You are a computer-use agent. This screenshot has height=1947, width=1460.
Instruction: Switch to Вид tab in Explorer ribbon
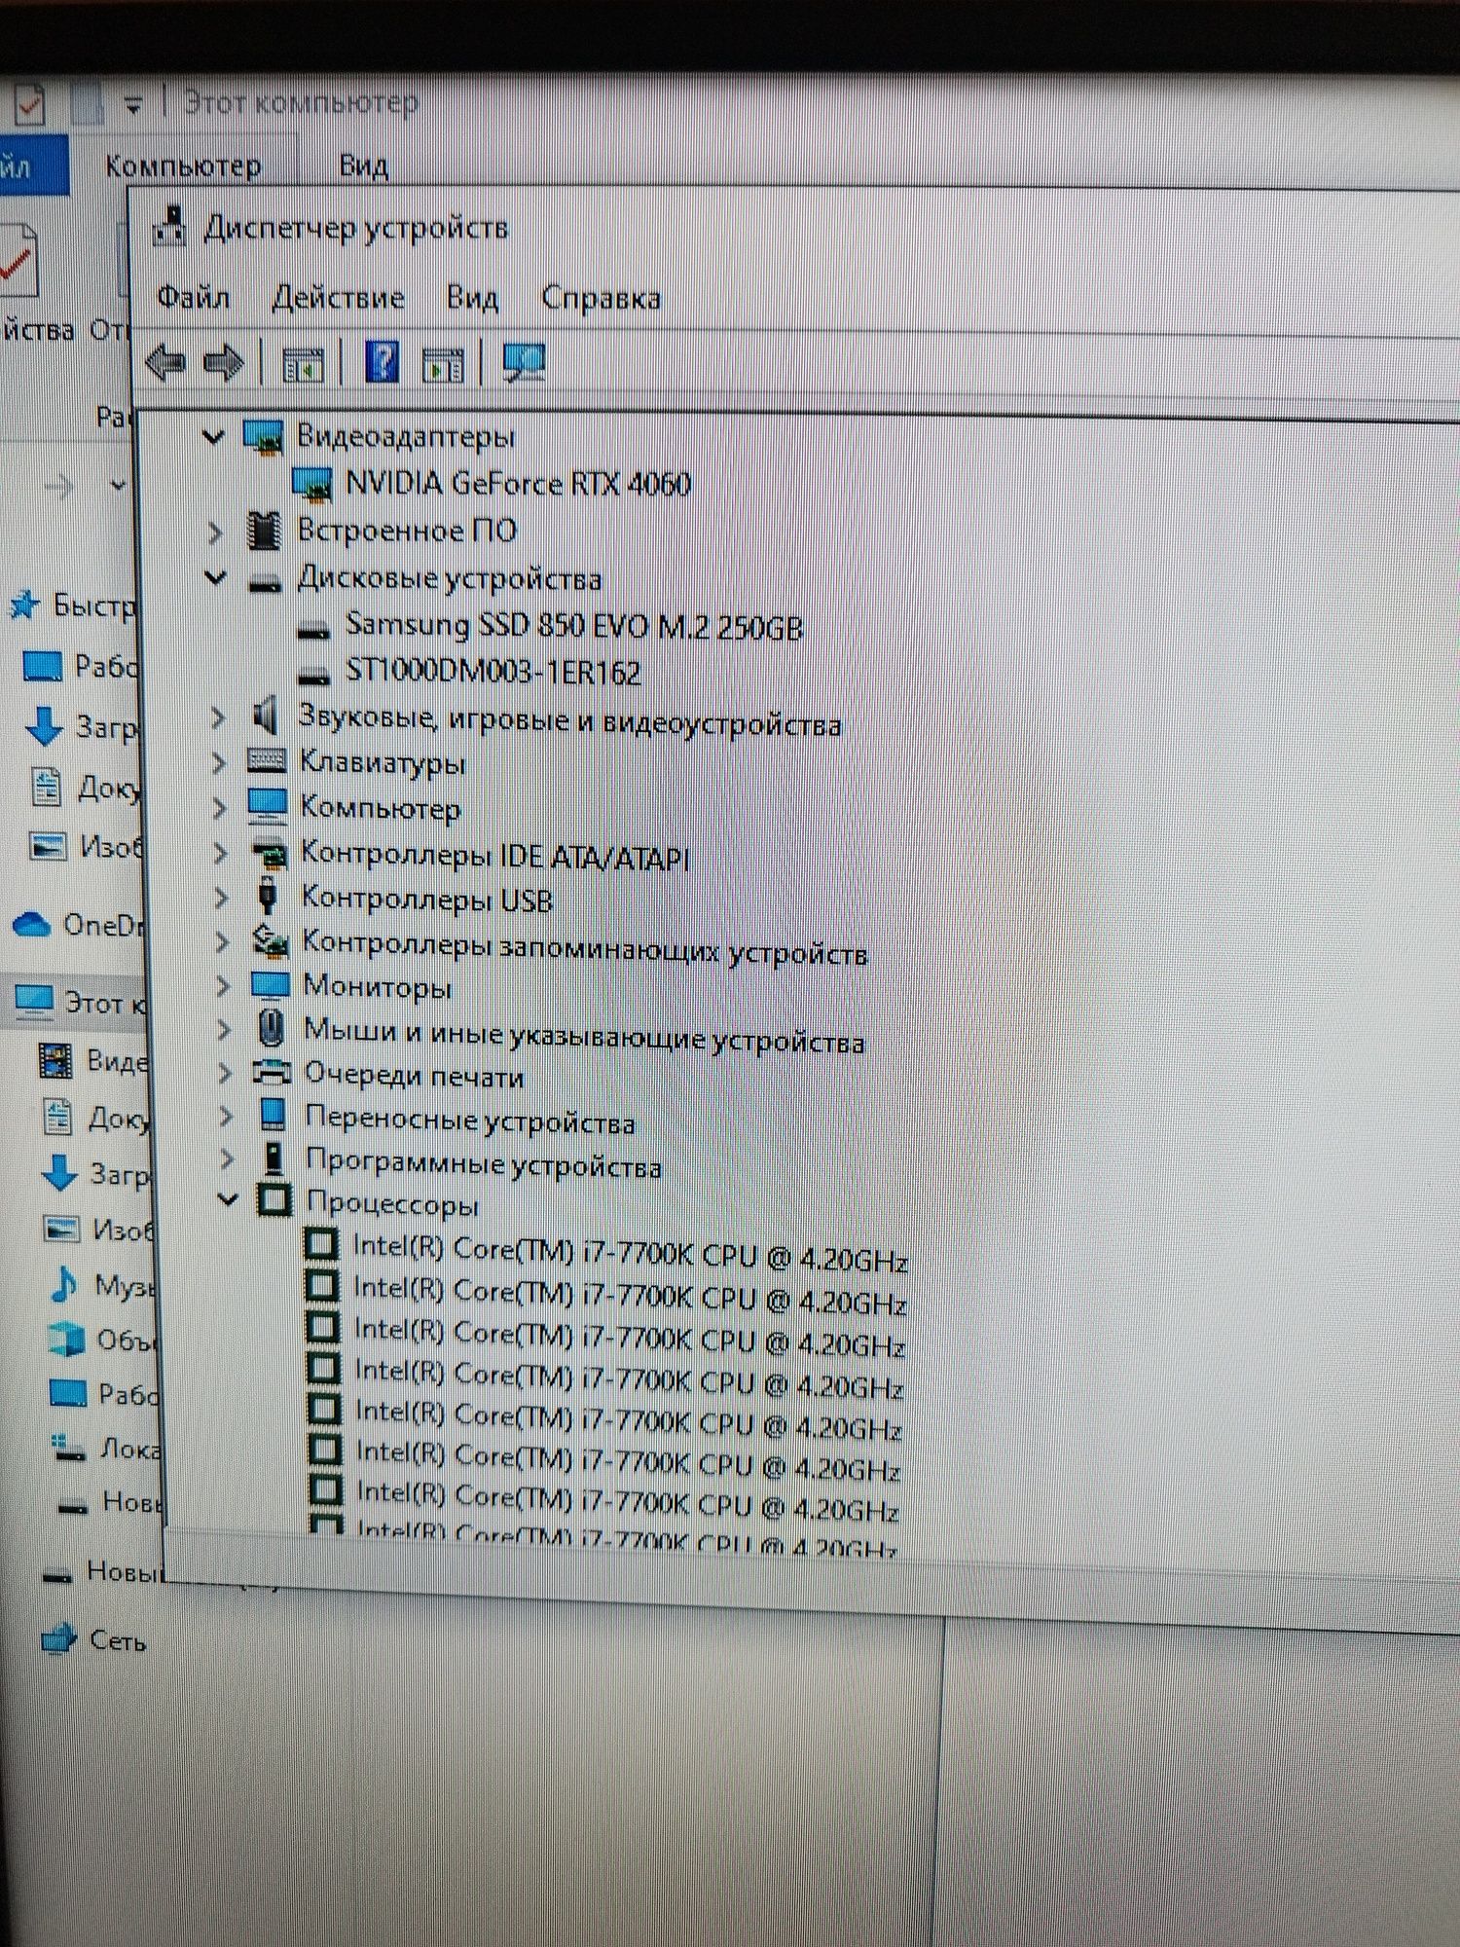click(363, 165)
